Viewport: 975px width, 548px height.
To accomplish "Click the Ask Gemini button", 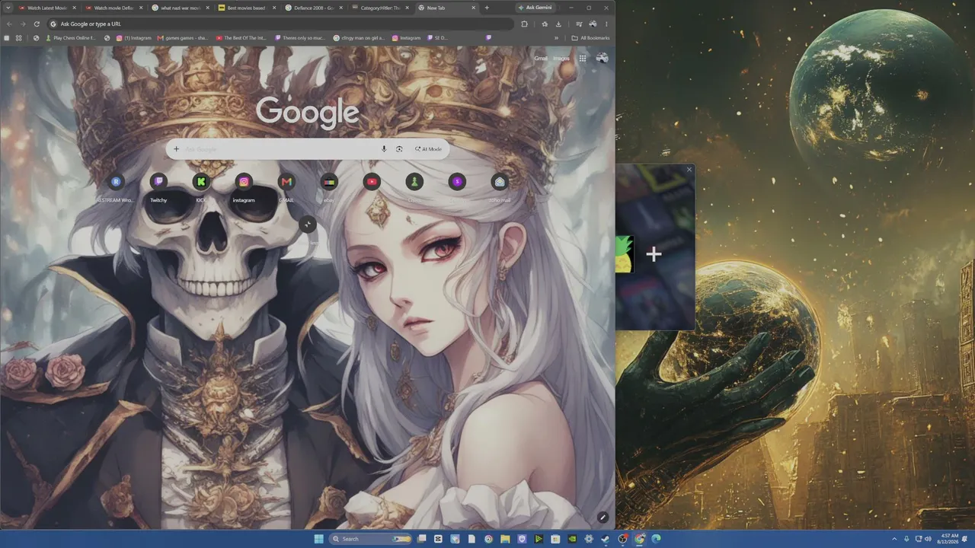I will pyautogui.click(x=535, y=8).
